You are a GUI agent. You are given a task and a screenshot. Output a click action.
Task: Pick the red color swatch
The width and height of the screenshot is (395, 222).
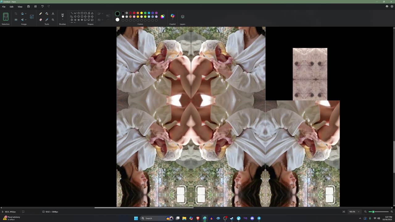click(134, 13)
